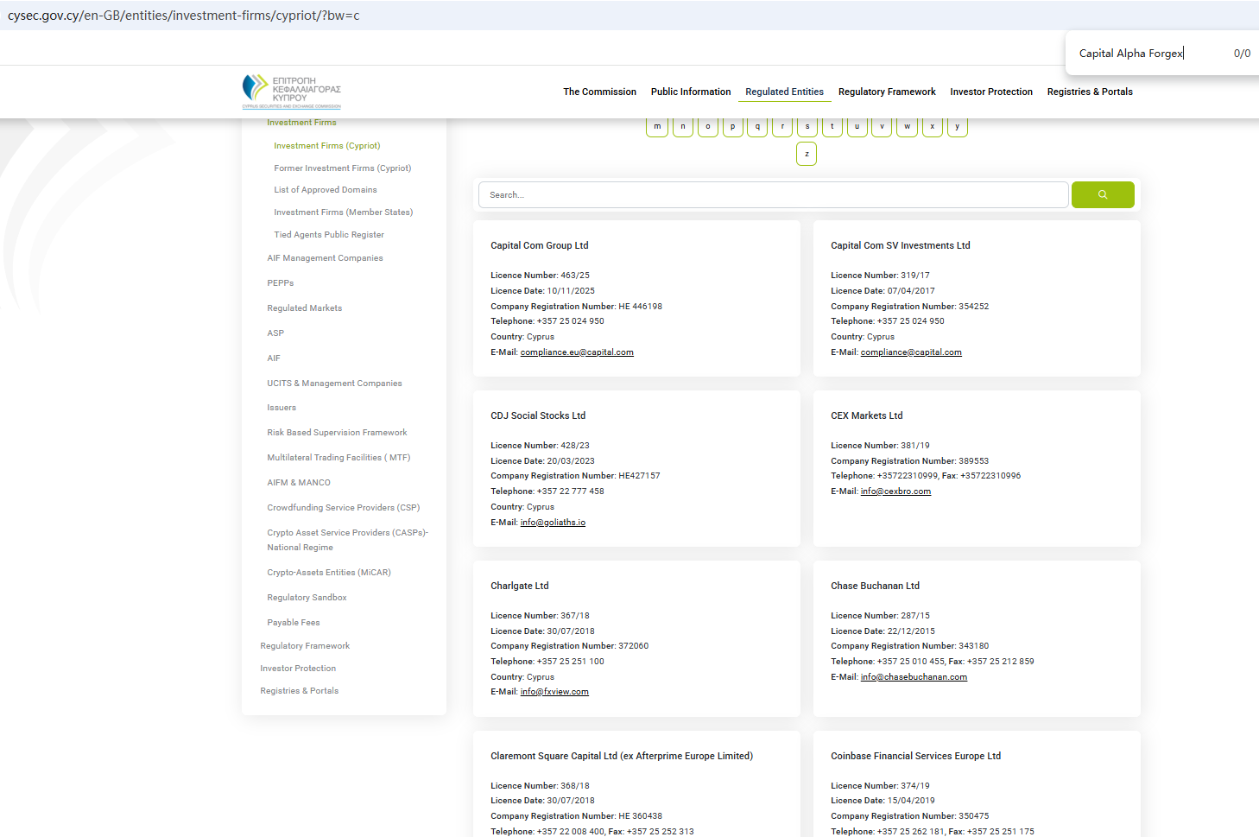
Task: Open AIF Management Companies sidebar item
Action: [325, 258]
